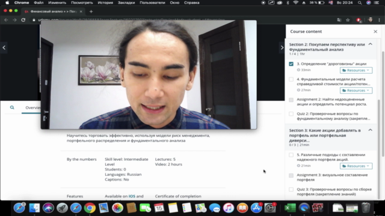385x216 pixels.
Task: Open Chrome's three-dot menu
Action: [380, 20]
